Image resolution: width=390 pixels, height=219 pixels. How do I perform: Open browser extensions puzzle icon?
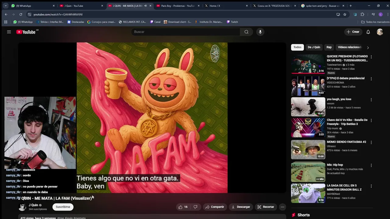(x=362, y=14)
